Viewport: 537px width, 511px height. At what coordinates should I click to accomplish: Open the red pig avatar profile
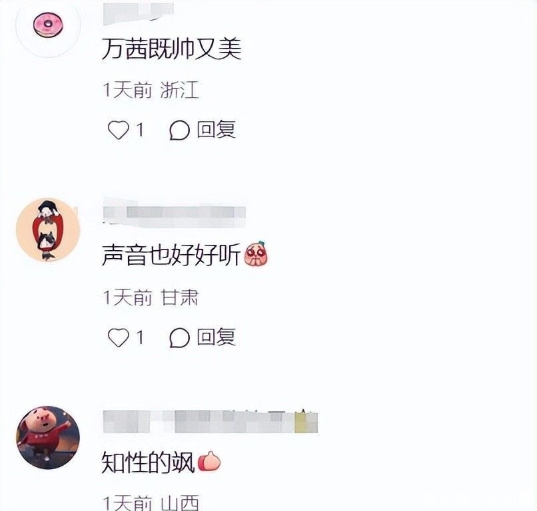pos(48,437)
